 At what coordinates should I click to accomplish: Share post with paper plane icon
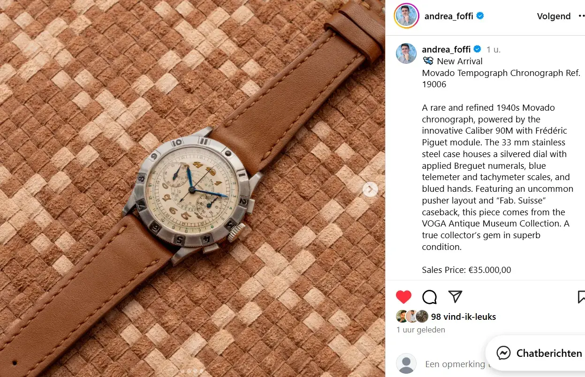click(455, 296)
